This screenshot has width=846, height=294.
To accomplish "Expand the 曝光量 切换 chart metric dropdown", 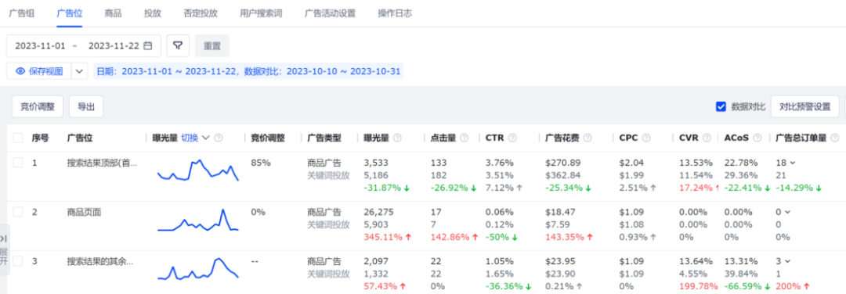I will (x=205, y=138).
